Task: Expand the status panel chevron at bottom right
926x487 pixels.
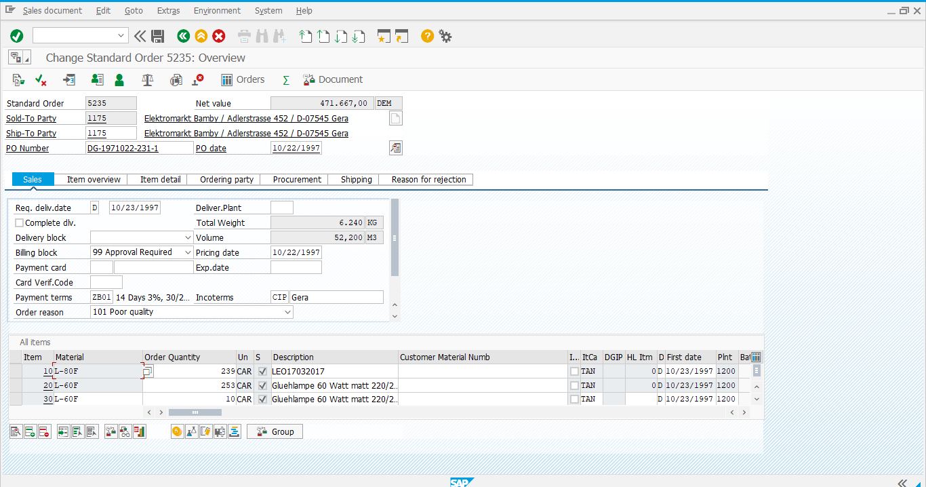Action: coord(902,482)
